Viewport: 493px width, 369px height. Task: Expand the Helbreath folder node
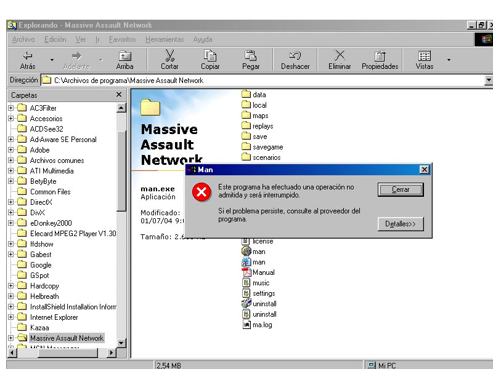tap(11, 296)
